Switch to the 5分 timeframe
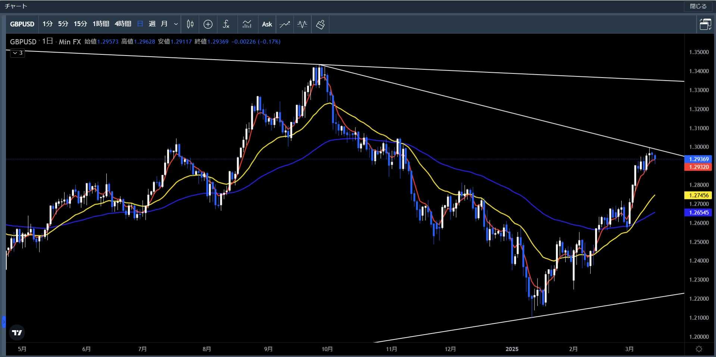Image resolution: width=716 pixels, height=357 pixels. click(63, 24)
